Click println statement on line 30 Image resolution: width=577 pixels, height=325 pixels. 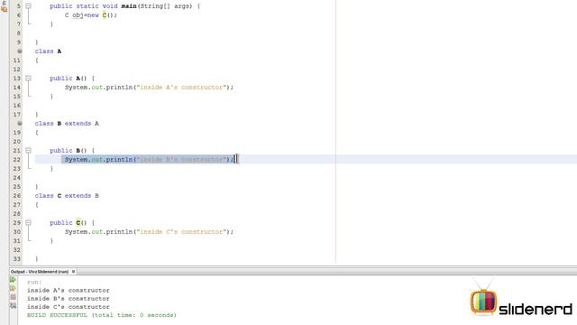[x=149, y=232]
